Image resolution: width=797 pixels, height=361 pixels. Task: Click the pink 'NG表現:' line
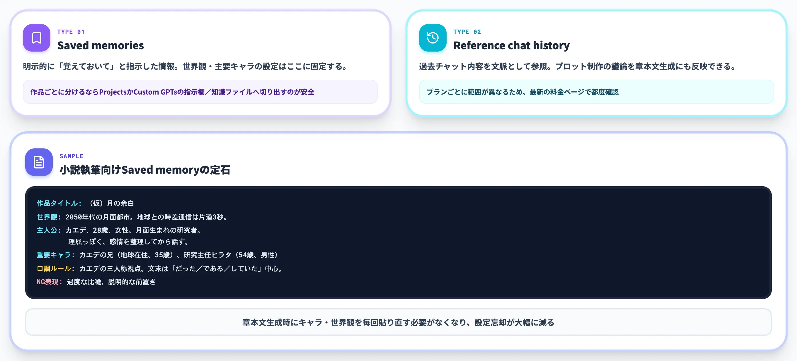pos(96,282)
